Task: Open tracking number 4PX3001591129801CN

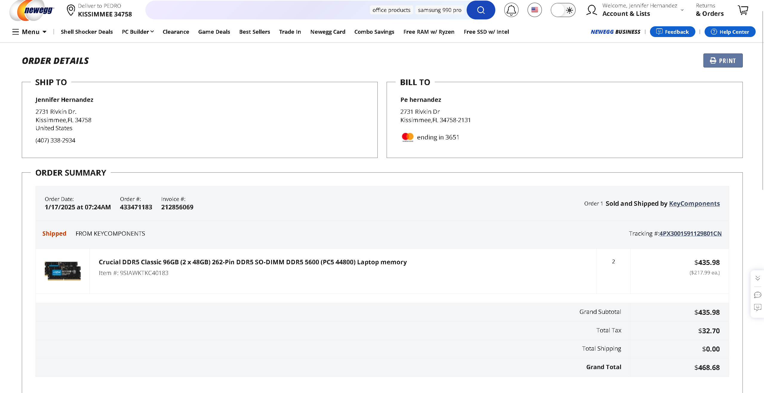Action: (690, 234)
